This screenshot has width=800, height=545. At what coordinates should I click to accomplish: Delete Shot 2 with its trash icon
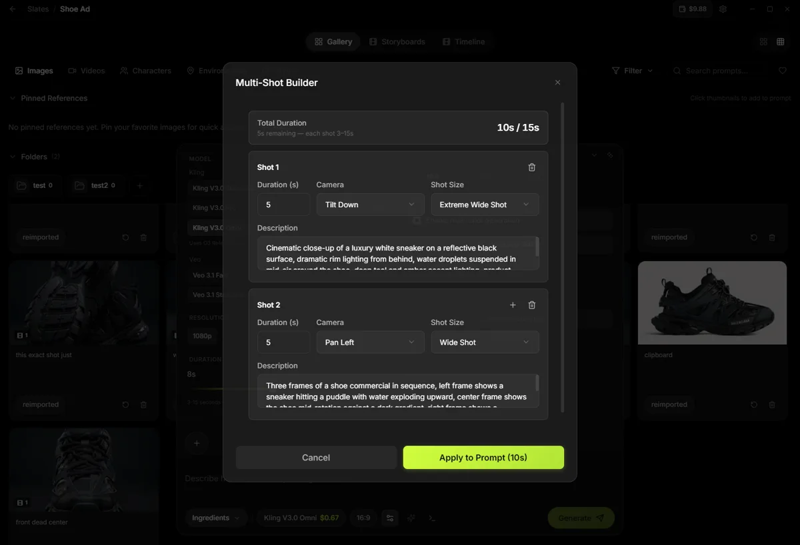531,305
